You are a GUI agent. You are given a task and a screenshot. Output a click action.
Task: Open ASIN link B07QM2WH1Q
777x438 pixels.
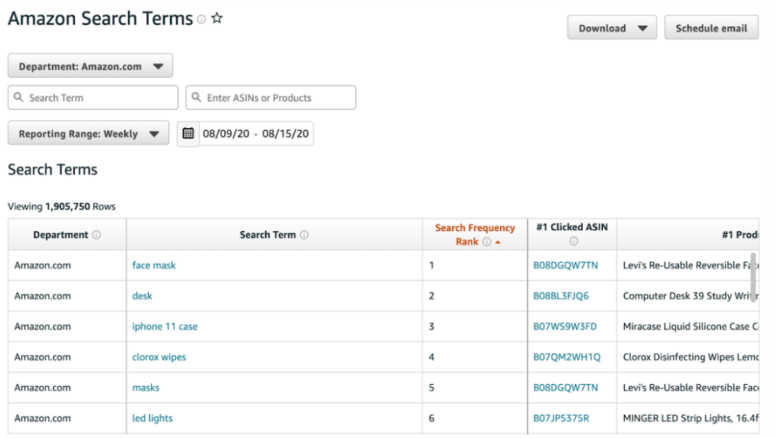[567, 357]
